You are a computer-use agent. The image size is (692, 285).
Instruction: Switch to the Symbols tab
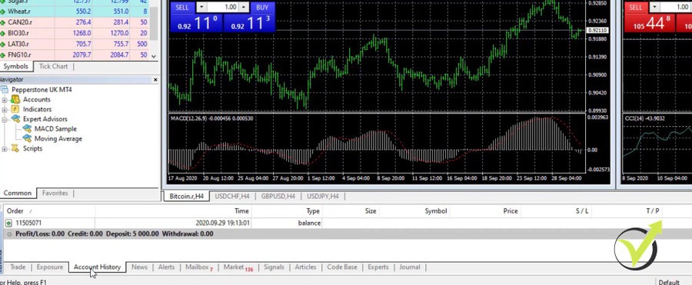click(x=15, y=66)
